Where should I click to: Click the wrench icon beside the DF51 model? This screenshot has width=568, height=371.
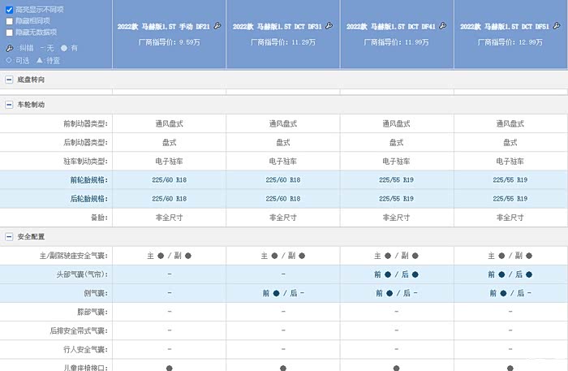coord(557,26)
